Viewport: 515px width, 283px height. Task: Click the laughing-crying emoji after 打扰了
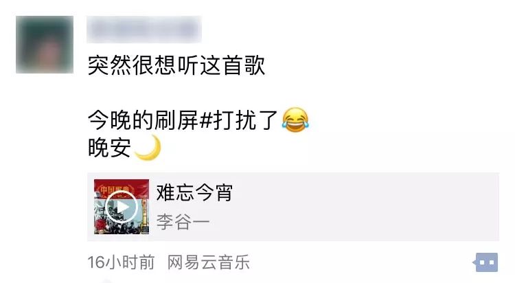click(x=295, y=120)
